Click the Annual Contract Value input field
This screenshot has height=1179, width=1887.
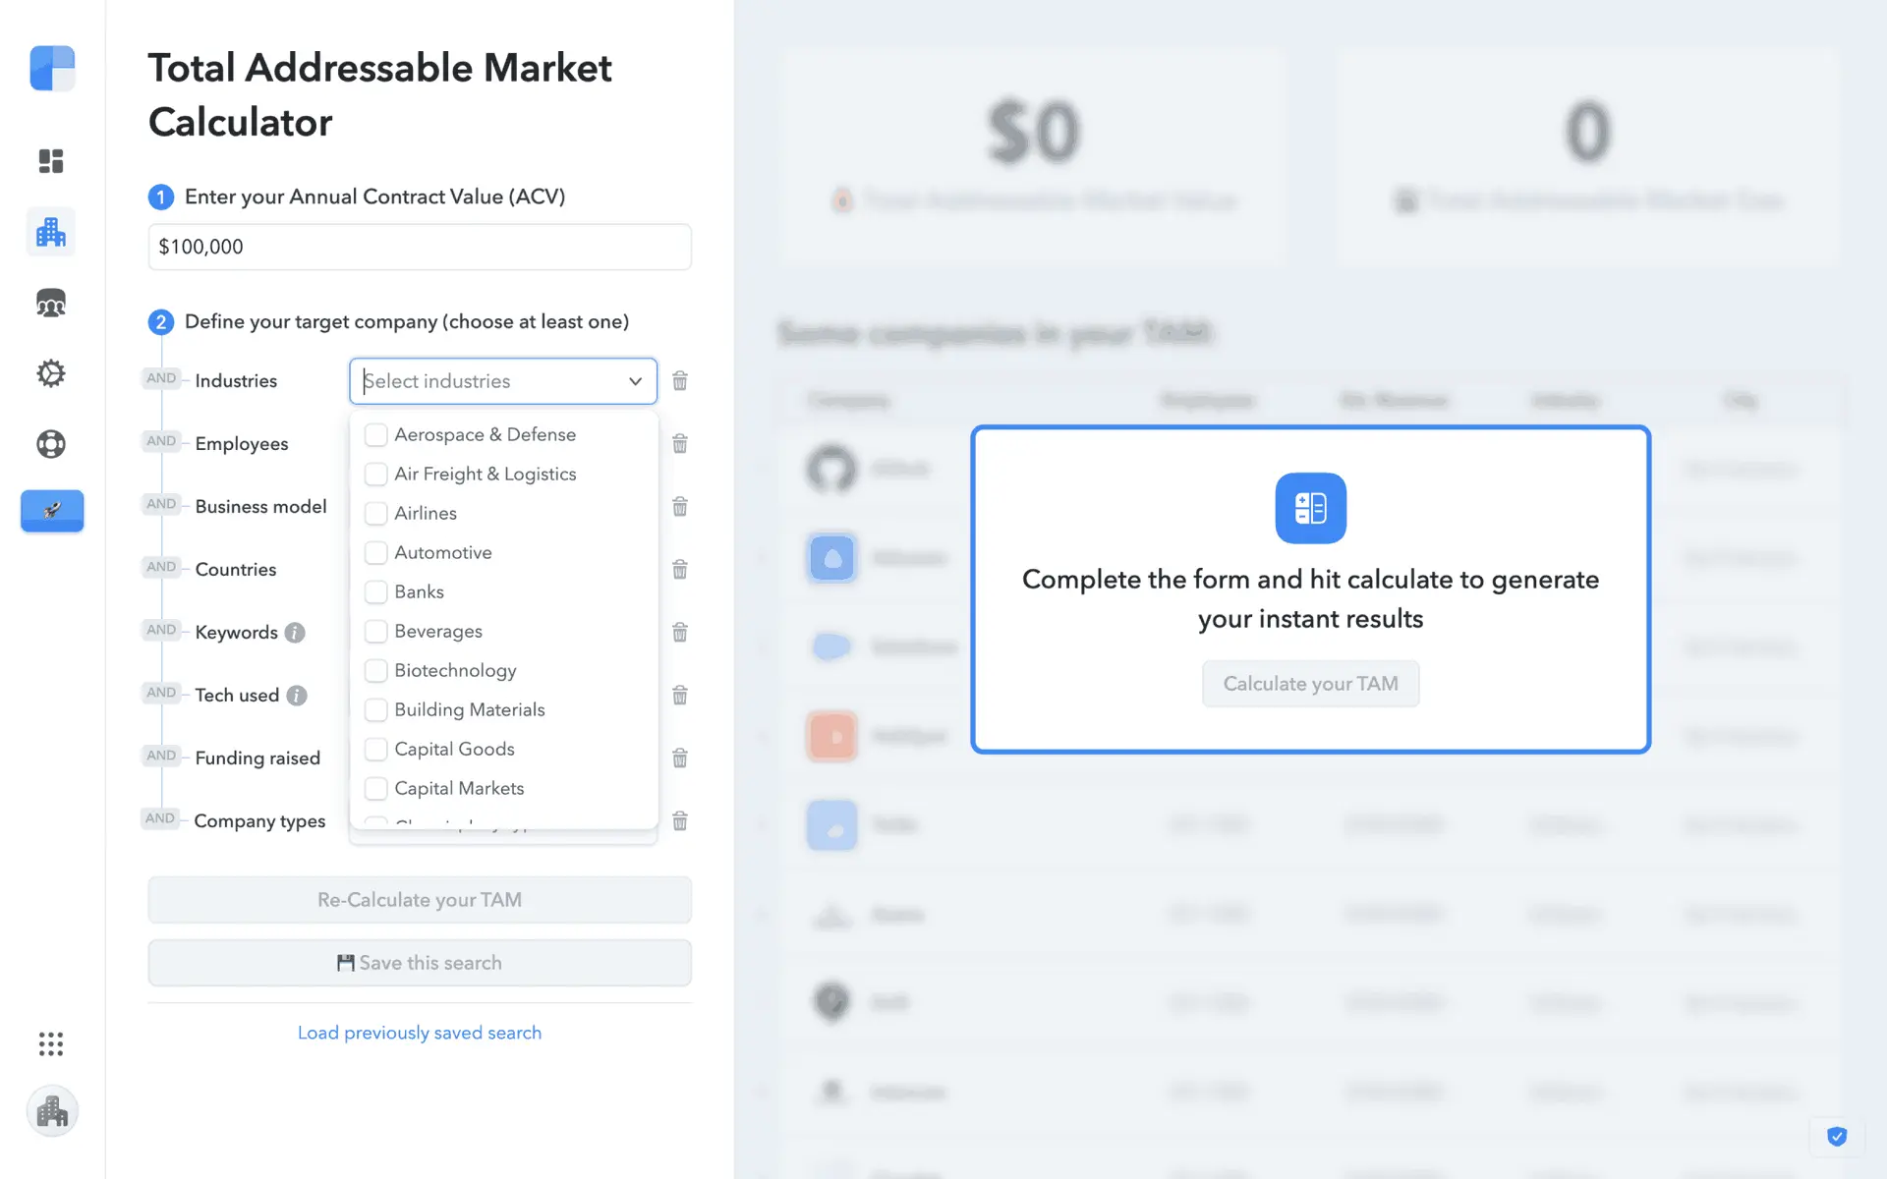(x=420, y=247)
